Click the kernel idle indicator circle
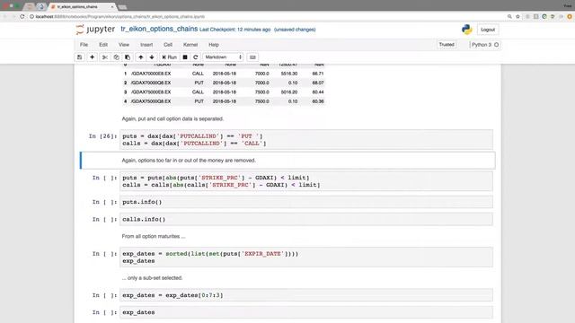 (x=497, y=45)
